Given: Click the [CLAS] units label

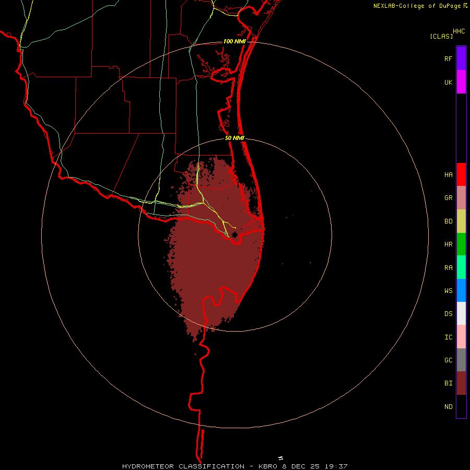Looking at the screenshot, I should pyautogui.click(x=441, y=36).
